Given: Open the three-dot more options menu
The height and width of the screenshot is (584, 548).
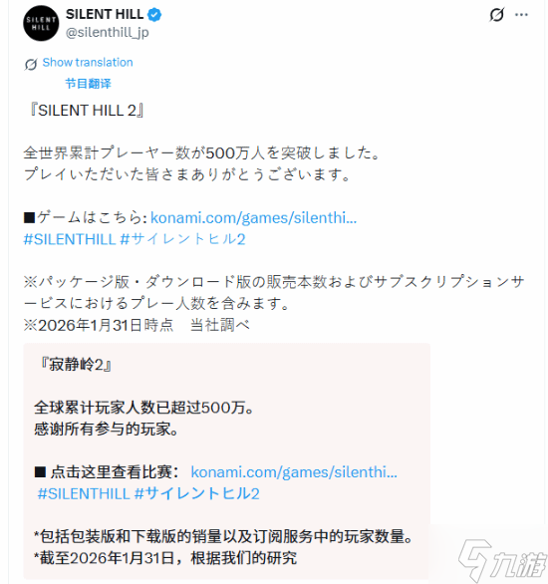Looking at the screenshot, I should pos(521,15).
